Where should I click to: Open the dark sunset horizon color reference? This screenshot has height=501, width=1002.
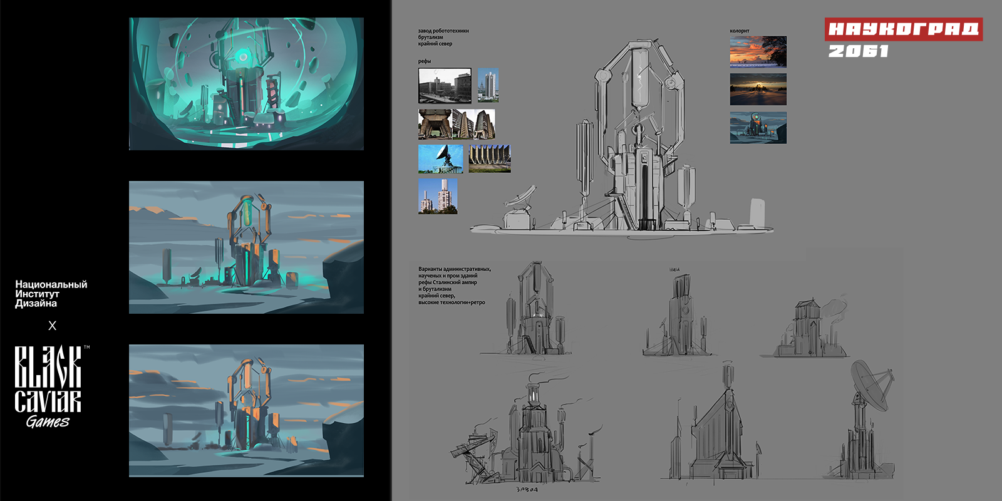(x=758, y=90)
